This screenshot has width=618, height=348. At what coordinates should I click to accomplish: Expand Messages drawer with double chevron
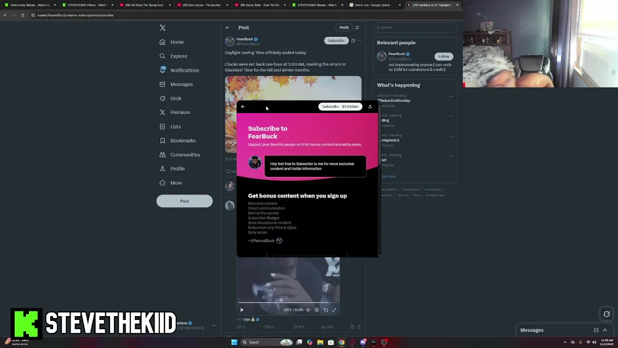[604, 330]
